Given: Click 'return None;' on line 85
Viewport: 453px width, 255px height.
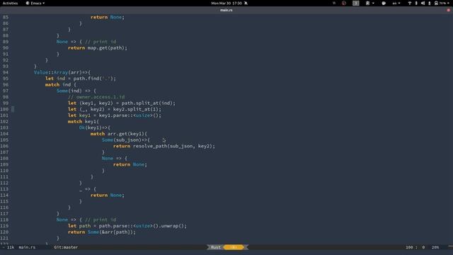Looking at the screenshot, I should point(108,17).
